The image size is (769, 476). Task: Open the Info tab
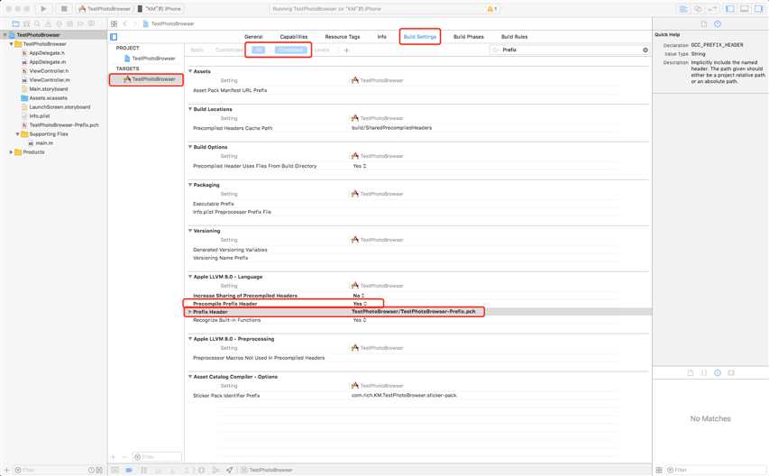point(381,37)
